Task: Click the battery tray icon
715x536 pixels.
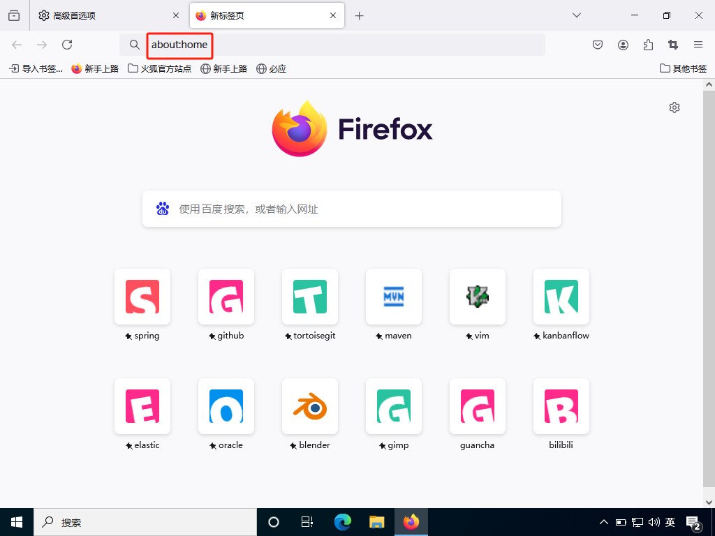Action: [x=621, y=522]
